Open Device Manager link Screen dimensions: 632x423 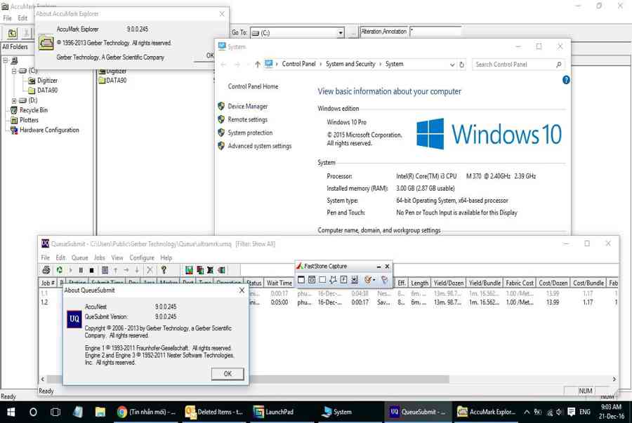pos(247,106)
